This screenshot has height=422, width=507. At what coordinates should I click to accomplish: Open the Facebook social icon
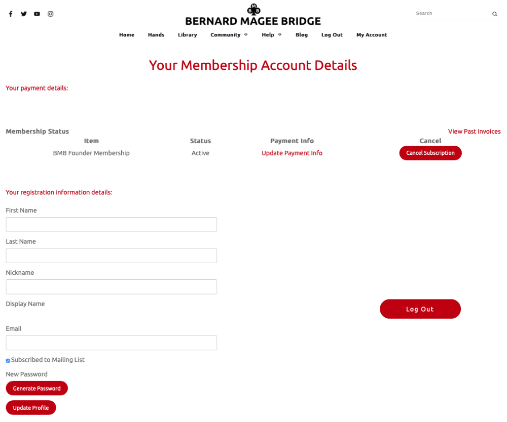pyautogui.click(x=11, y=14)
